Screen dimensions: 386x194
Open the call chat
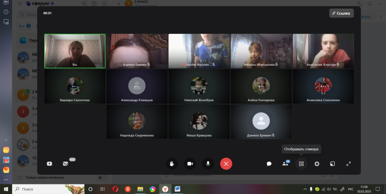(x=269, y=164)
